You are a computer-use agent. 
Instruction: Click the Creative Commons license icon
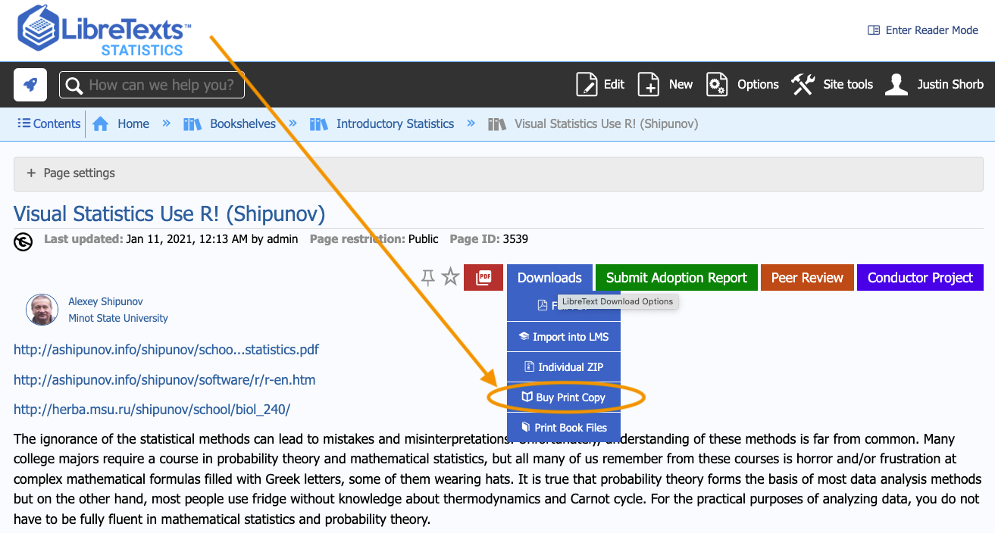[23, 242]
